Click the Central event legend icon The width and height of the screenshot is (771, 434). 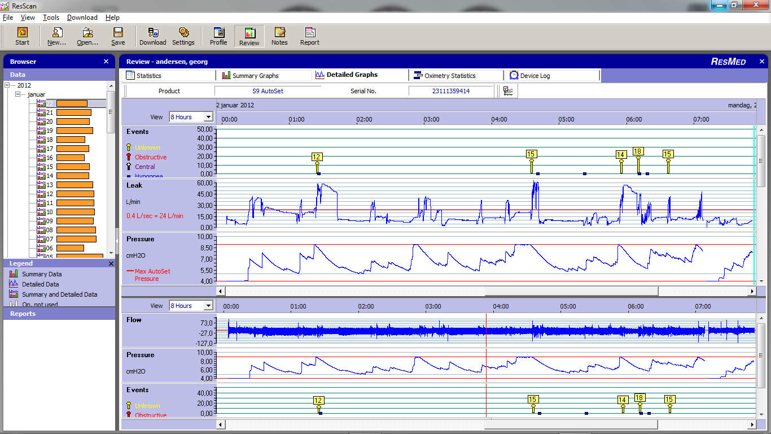point(129,167)
